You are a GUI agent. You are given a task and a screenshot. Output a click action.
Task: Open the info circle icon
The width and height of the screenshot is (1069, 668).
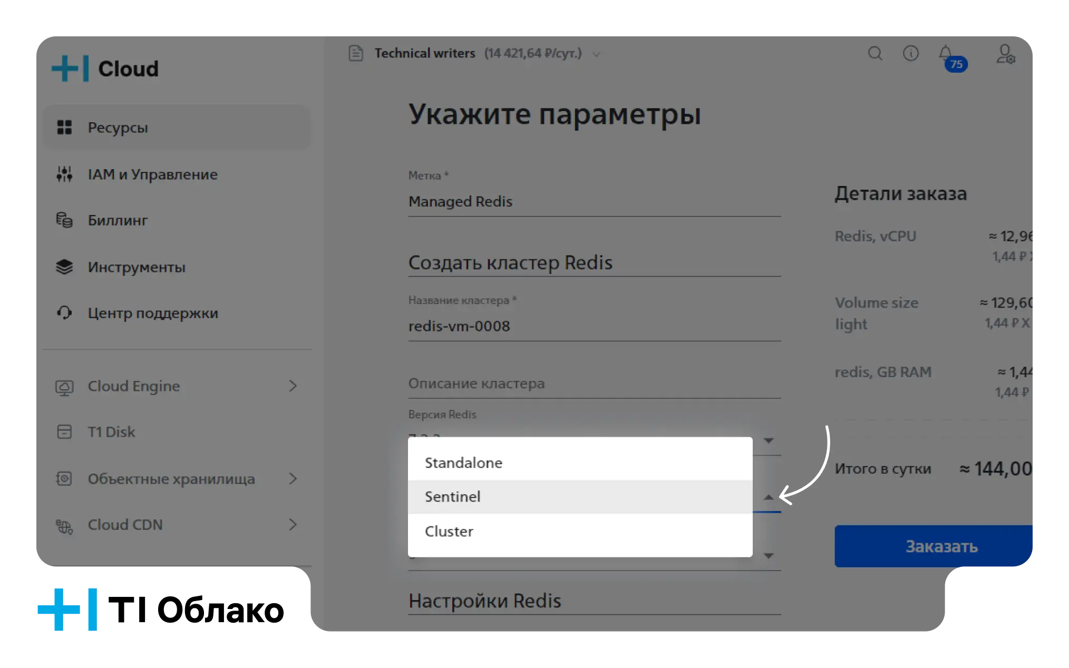click(911, 53)
